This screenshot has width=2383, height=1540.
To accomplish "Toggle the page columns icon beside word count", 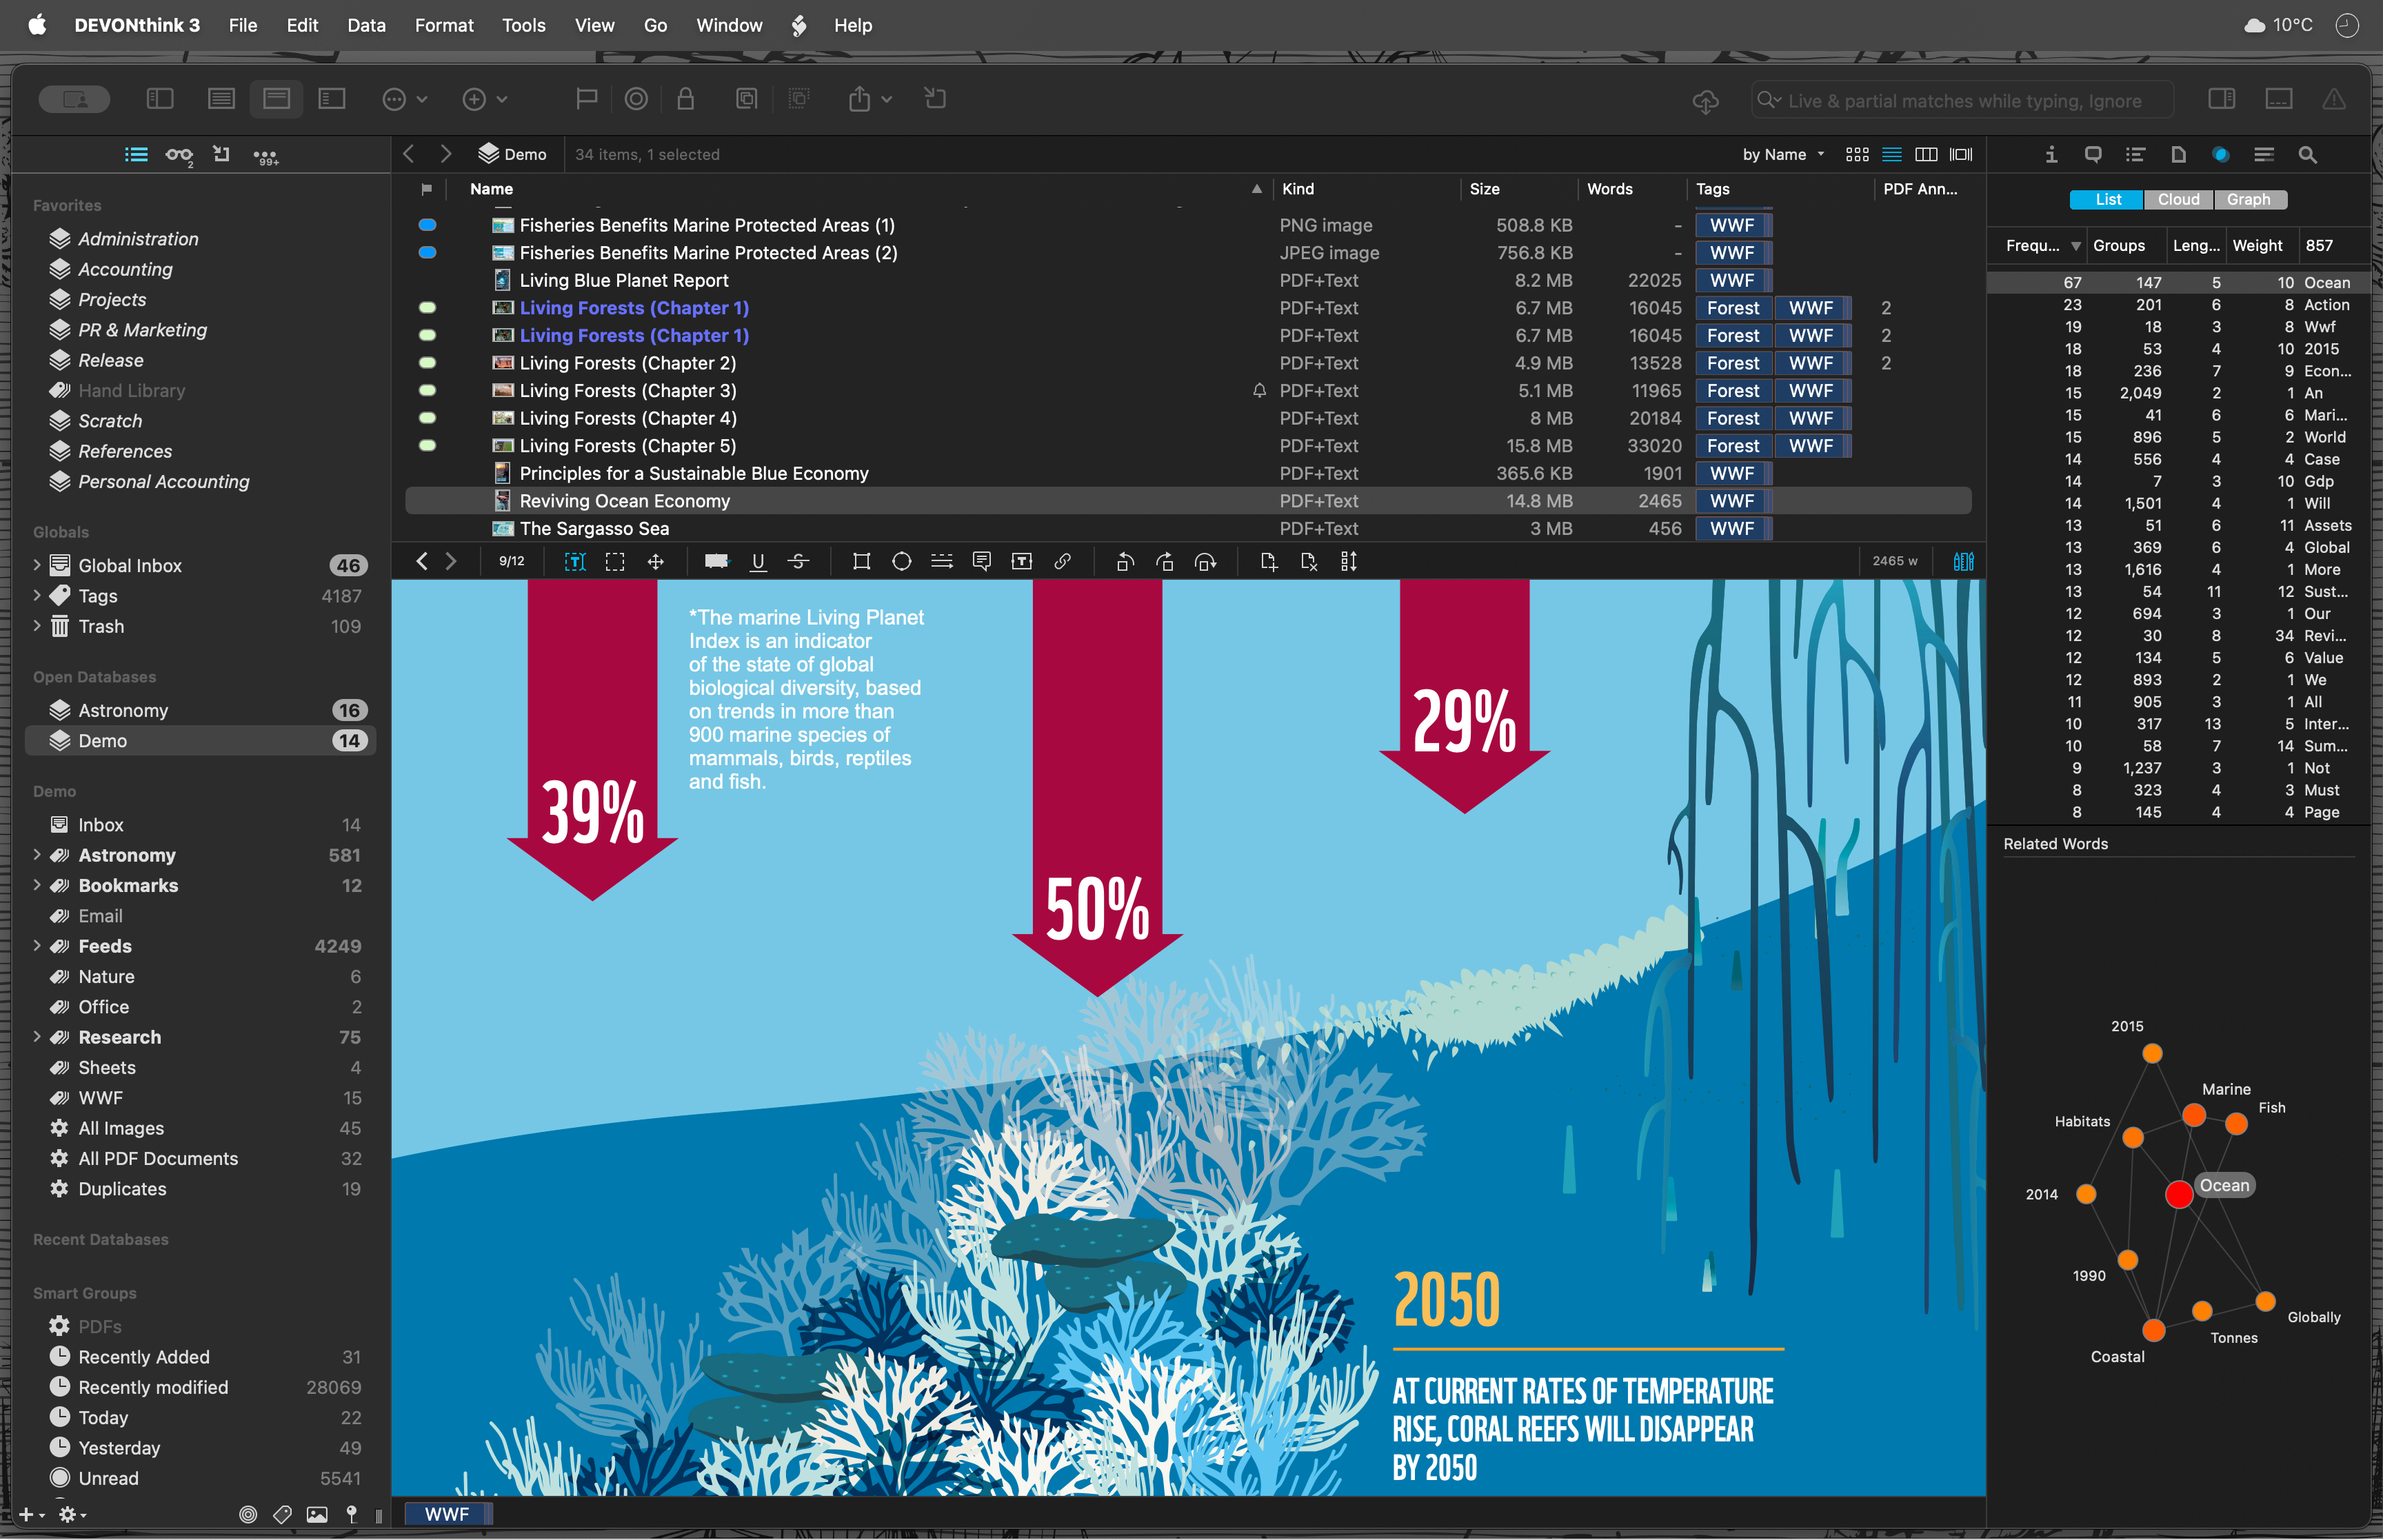I will (1964, 562).
